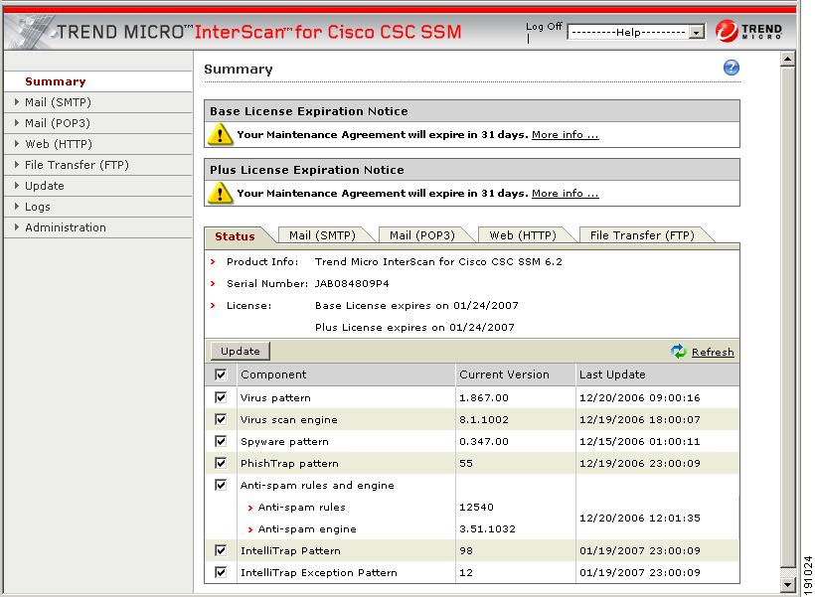This screenshot has height=597, width=815.
Task: Select the Status tab
Action: (x=235, y=235)
